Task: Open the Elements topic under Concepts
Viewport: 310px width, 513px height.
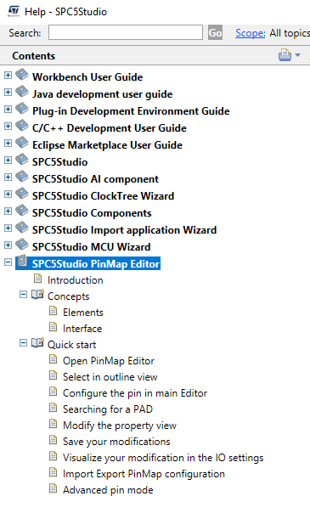Action: pos(83,313)
